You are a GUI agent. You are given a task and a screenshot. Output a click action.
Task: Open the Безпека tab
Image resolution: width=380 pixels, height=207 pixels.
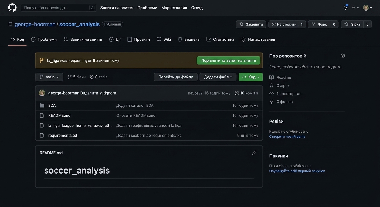point(189,39)
